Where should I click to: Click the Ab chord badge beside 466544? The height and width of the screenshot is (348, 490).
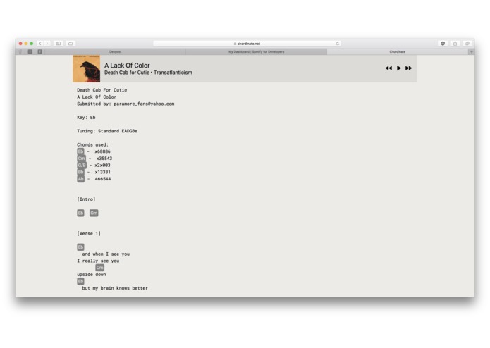pos(80,179)
